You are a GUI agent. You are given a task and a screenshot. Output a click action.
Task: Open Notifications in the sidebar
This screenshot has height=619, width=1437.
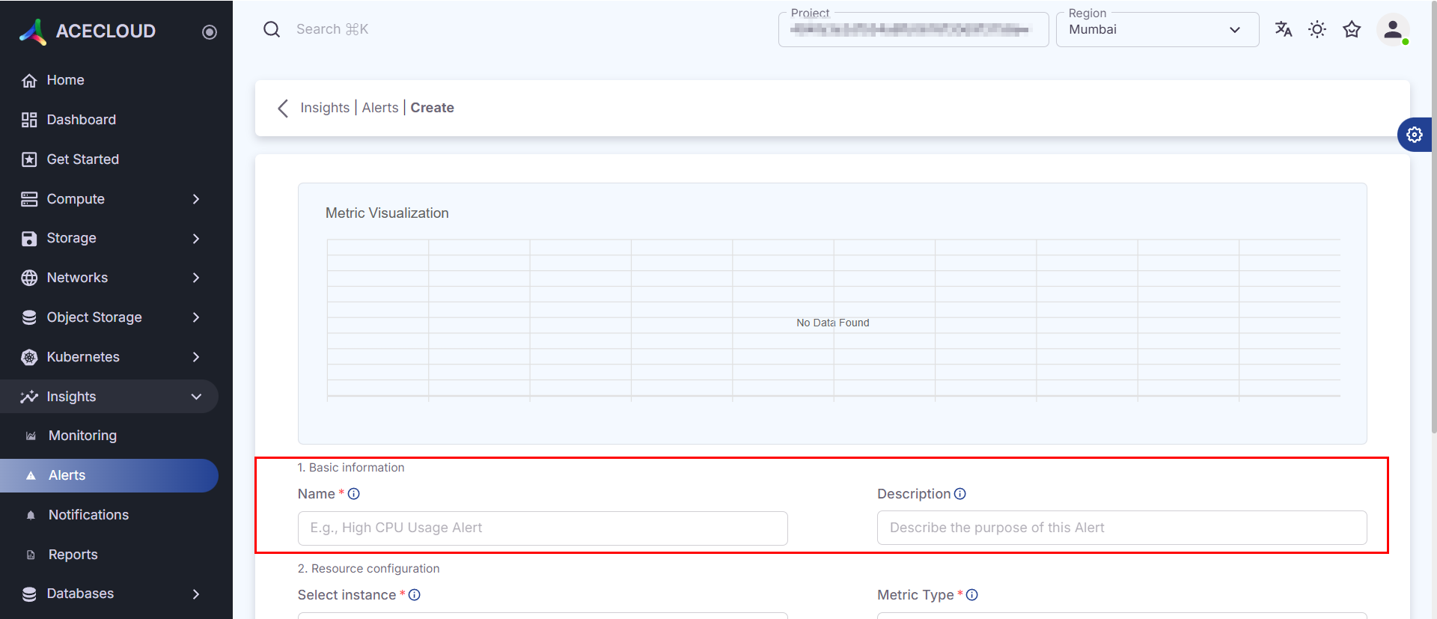88,515
